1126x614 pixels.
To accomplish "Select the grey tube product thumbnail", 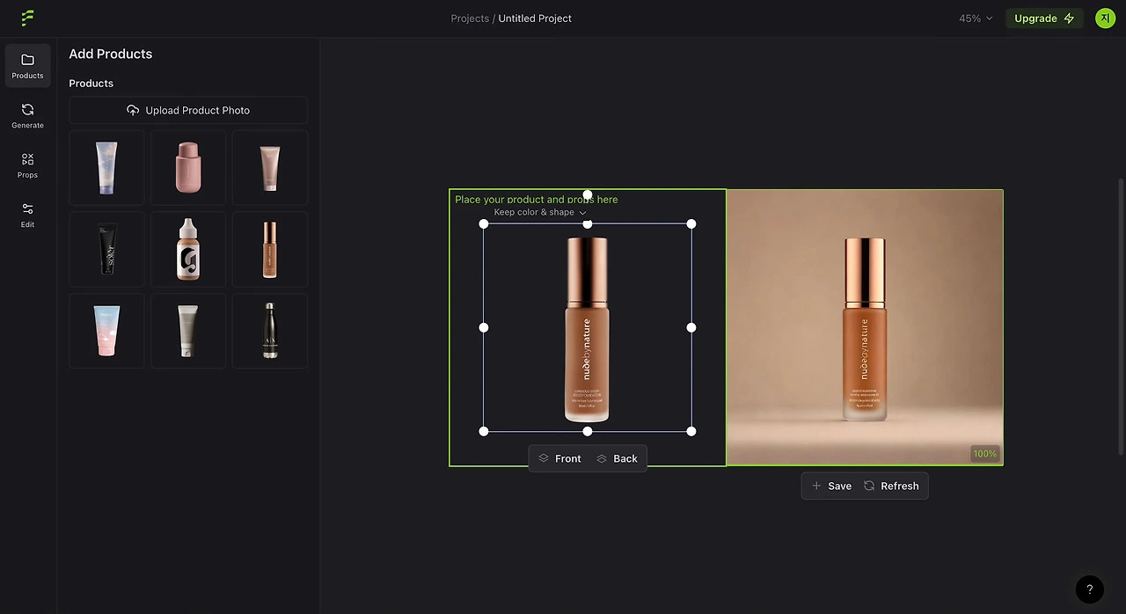I will 188,331.
